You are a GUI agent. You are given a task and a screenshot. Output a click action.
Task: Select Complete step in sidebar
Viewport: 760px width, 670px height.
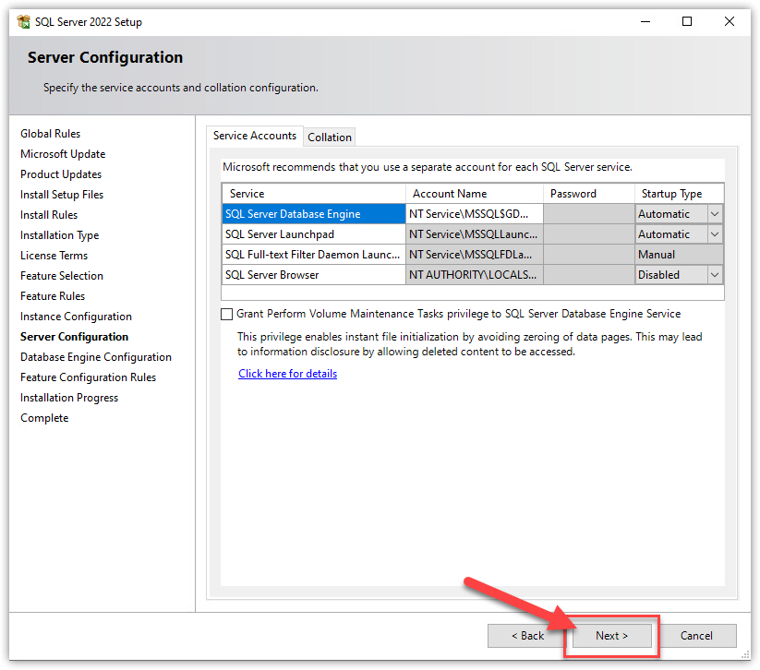point(44,418)
